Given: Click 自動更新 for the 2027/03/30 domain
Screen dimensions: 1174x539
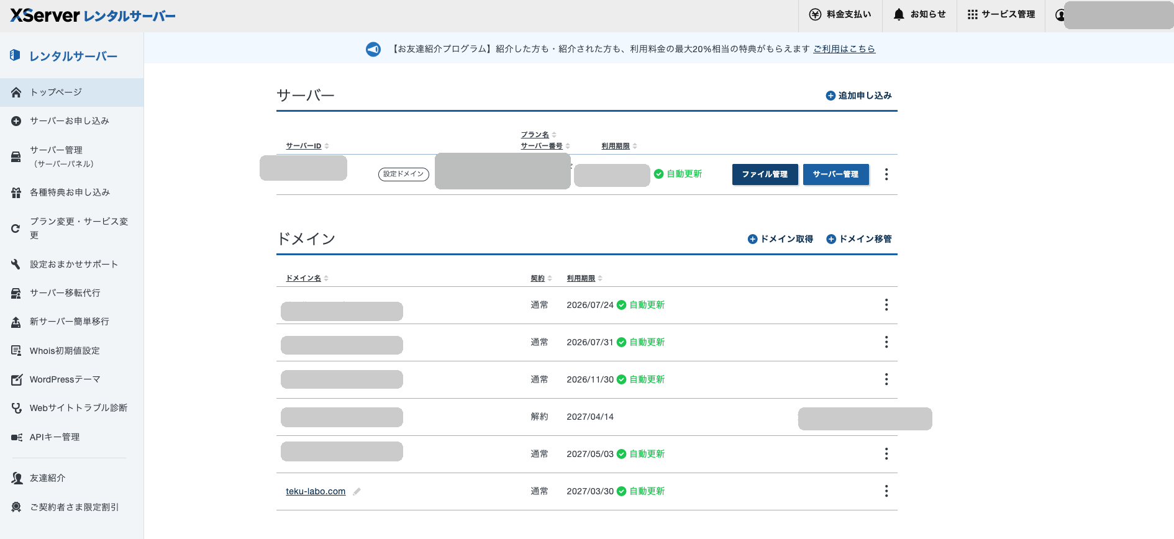Looking at the screenshot, I should (640, 491).
